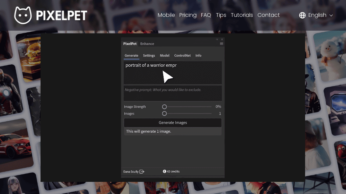Navigate to the FAQ section
Viewport: 346px width, 194px height.
tap(206, 15)
